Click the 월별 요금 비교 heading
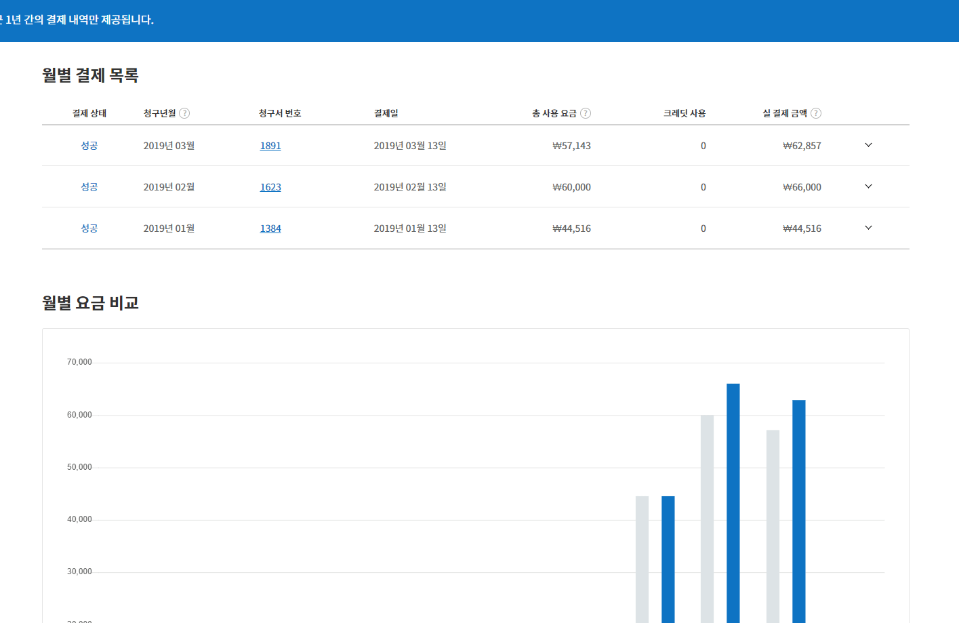This screenshot has height=623, width=959. [x=90, y=303]
